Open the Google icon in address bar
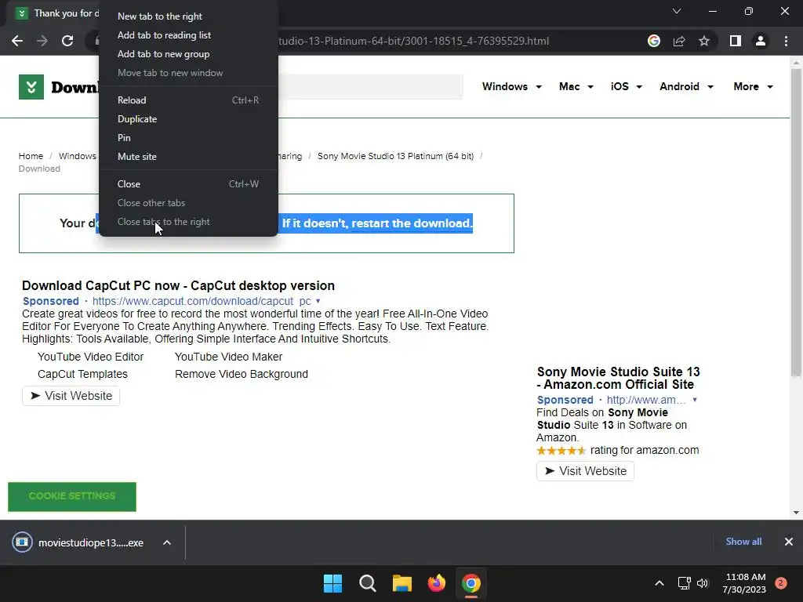The image size is (803, 602). (654, 41)
